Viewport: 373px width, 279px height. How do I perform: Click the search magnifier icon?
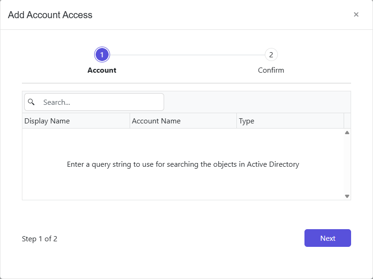pos(31,102)
